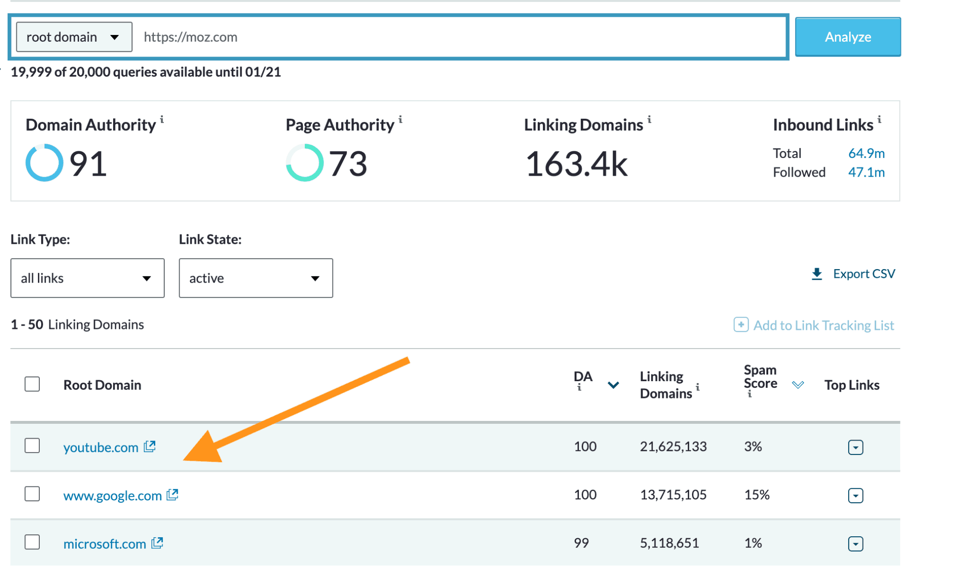958x566 pixels.
Task: Open microsoft.com via its external link icon
Action: (x=157, y=543)
